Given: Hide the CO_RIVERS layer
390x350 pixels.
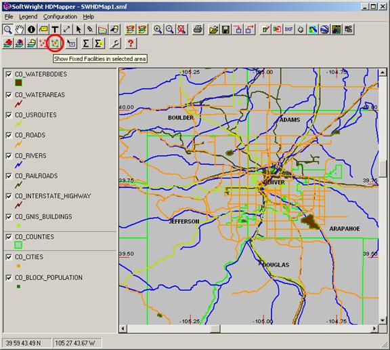Looking at the screenshot, I should pos(9,156).
